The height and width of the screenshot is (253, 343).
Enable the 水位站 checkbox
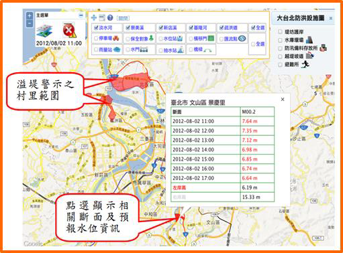[160, 39]
